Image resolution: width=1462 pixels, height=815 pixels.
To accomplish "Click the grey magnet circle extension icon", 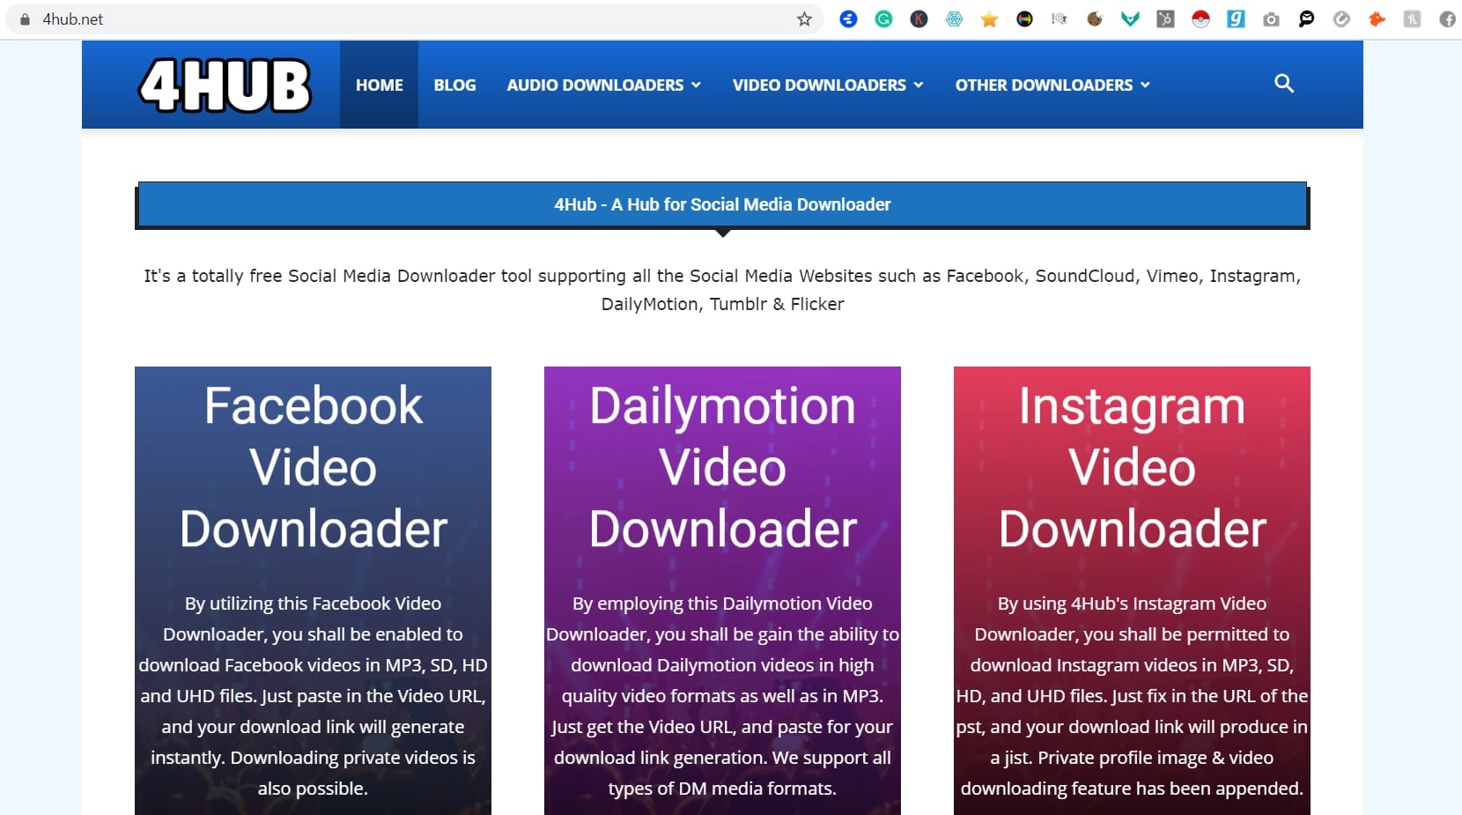I will click(x=1341, y=19).
